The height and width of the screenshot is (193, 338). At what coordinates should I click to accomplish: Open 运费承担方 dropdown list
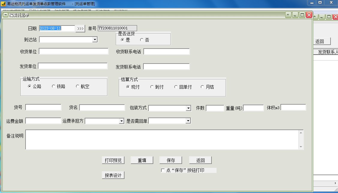121,121
